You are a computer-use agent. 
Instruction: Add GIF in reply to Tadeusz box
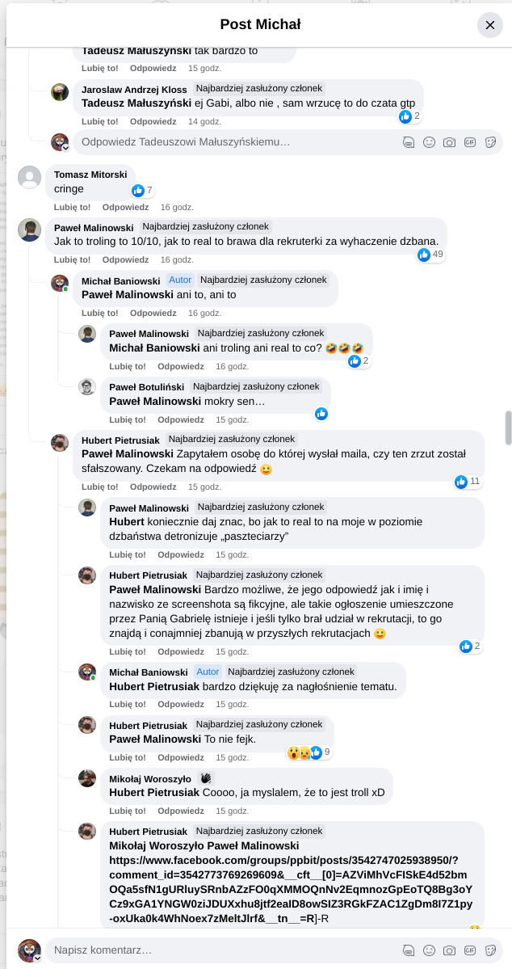click(469, 142)
